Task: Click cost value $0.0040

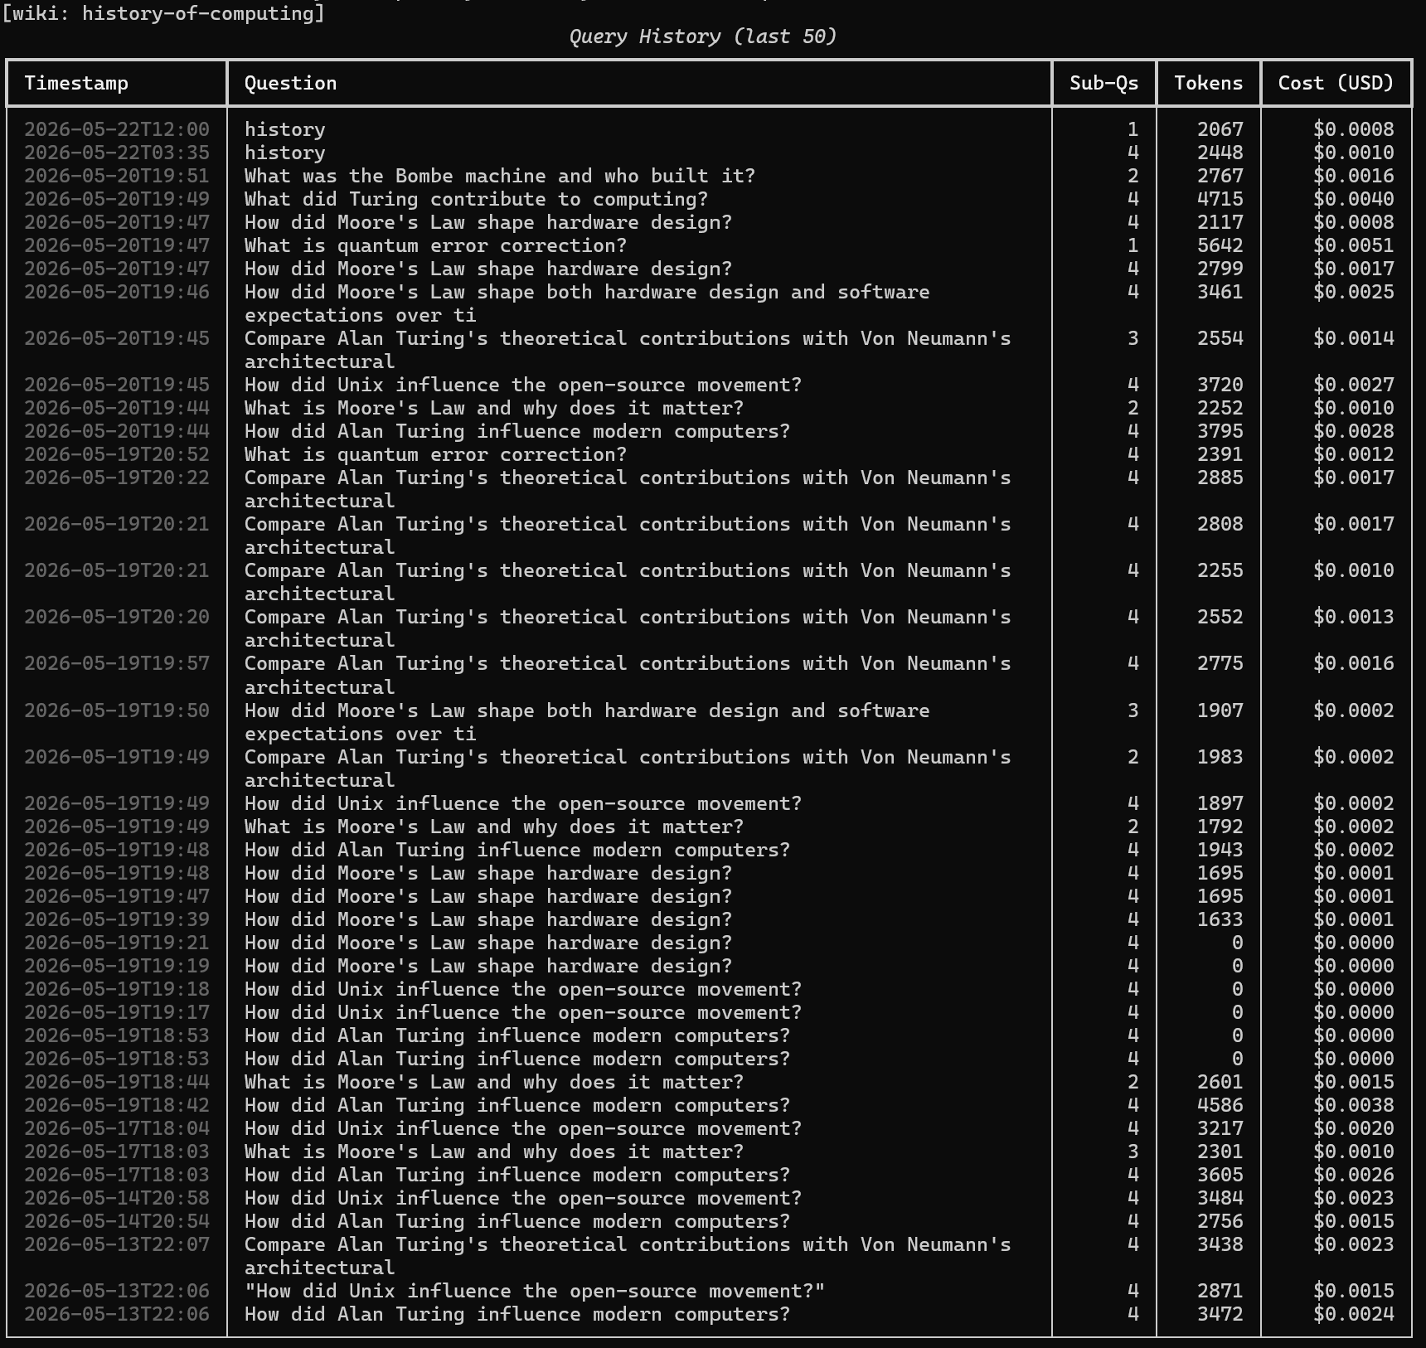Action: coord(1353,199)
